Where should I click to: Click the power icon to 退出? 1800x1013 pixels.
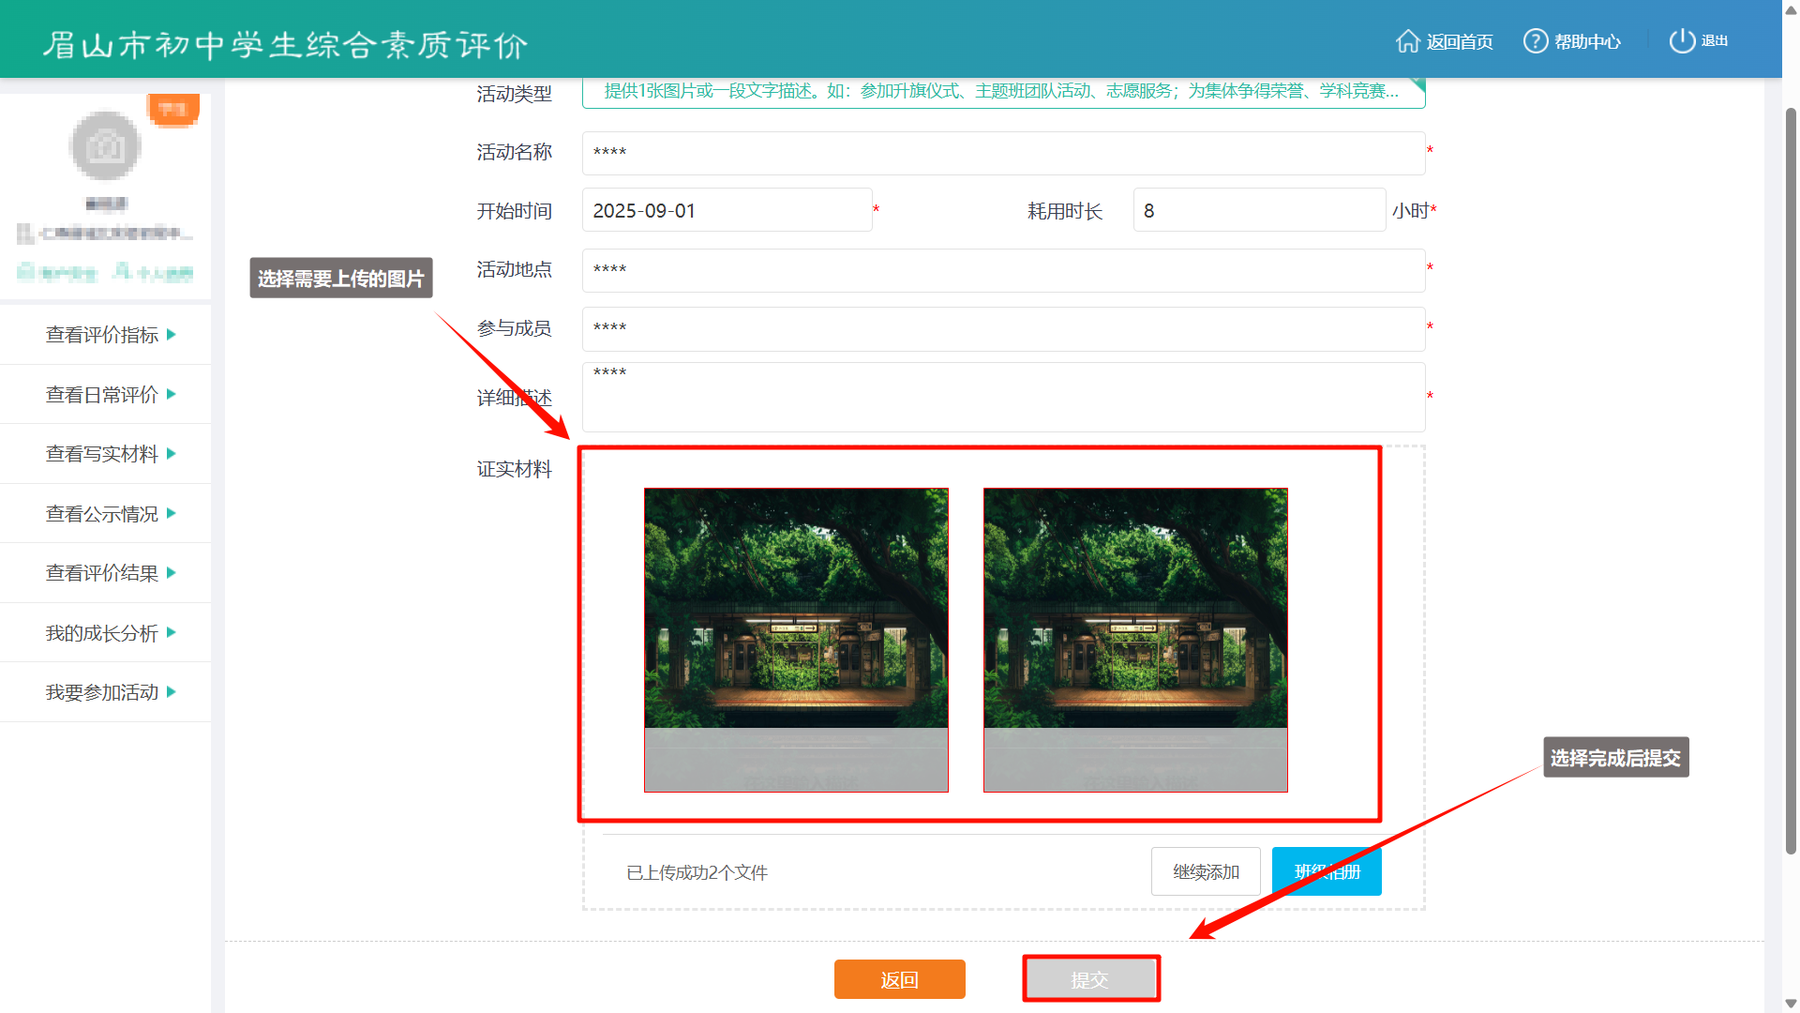[1682, 41]
